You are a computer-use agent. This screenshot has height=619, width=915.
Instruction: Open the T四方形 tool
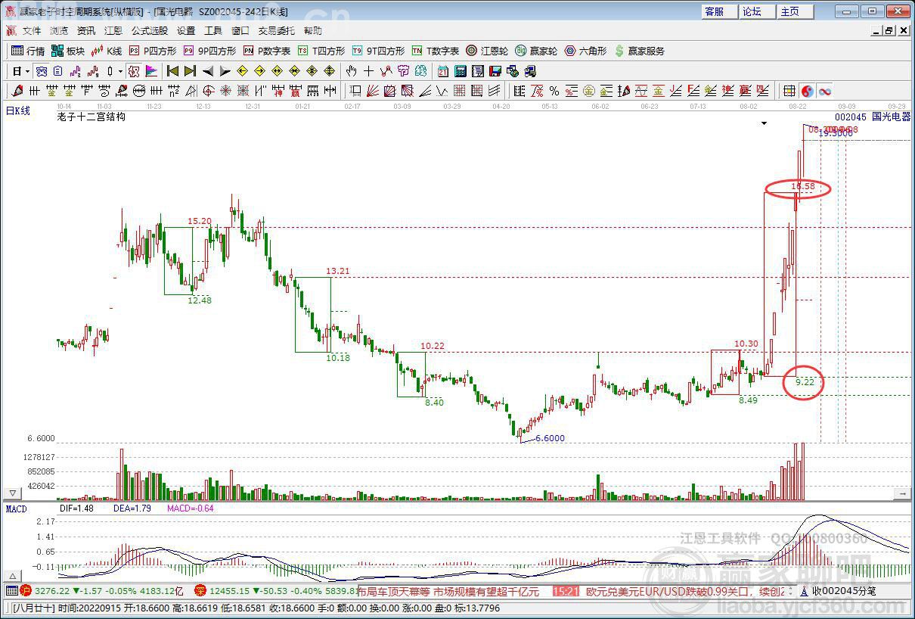click(x=321, y=51)
